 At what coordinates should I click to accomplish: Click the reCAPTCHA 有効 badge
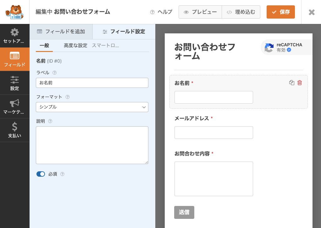point(287,47)
